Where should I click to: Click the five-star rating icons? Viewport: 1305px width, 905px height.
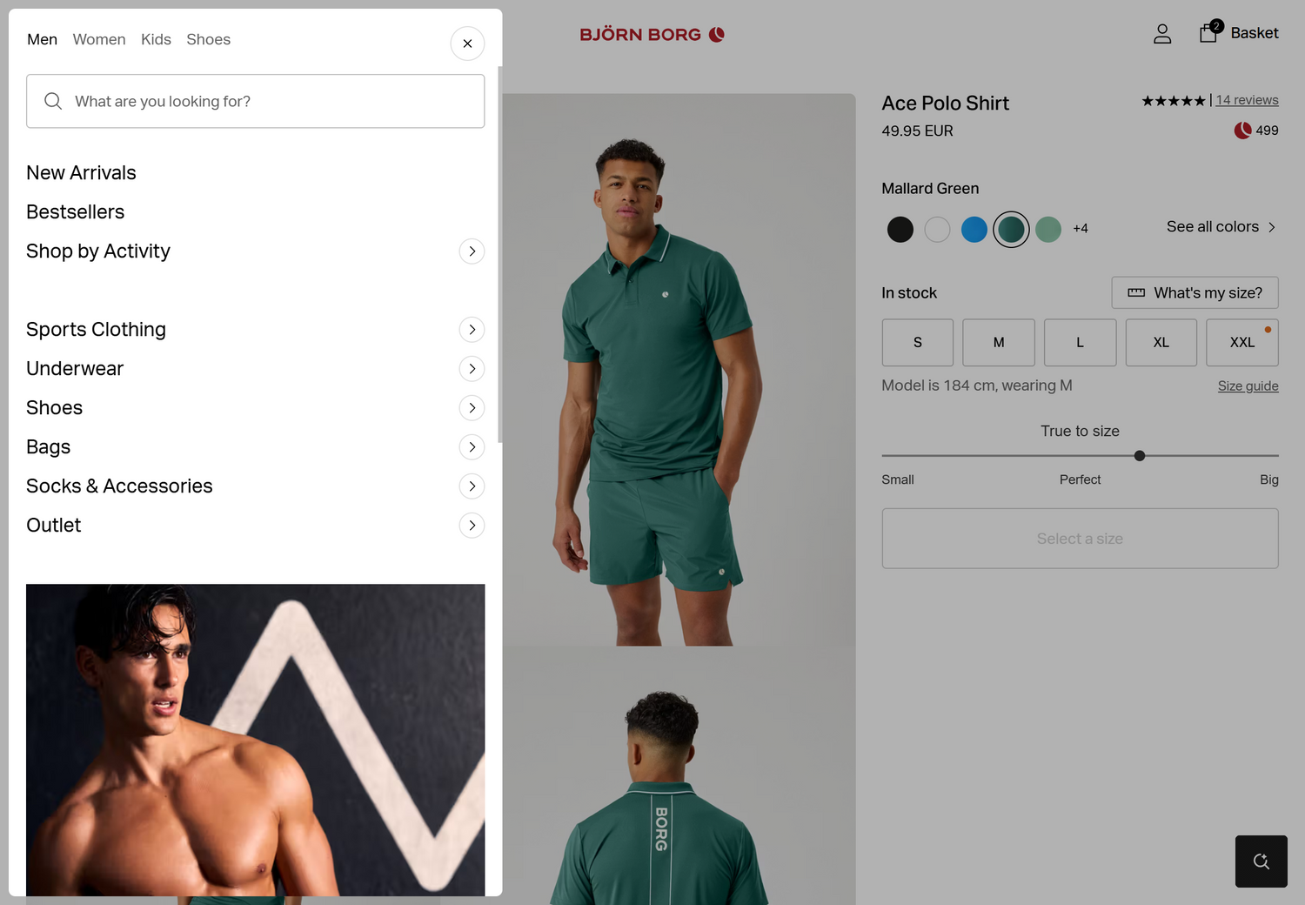point(1173,101)
